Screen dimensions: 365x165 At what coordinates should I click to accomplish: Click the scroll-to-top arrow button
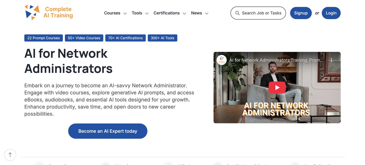coord(10,155)
